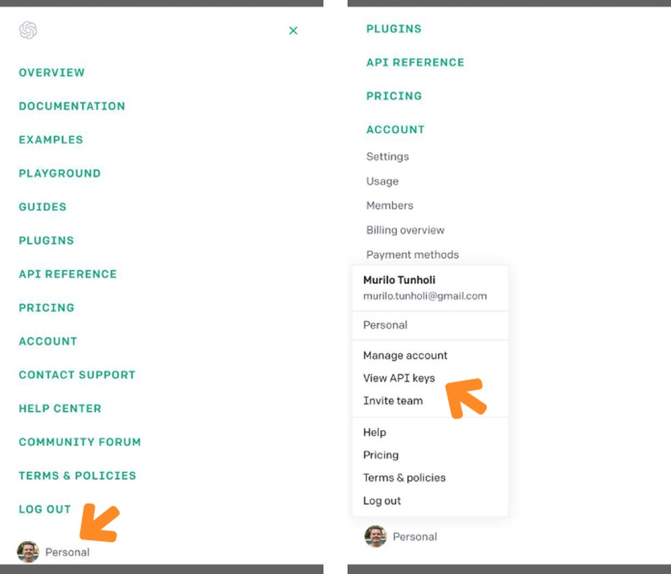Open the Overview menu item
This screenshot has width=671, height=574.
point(52,73)
